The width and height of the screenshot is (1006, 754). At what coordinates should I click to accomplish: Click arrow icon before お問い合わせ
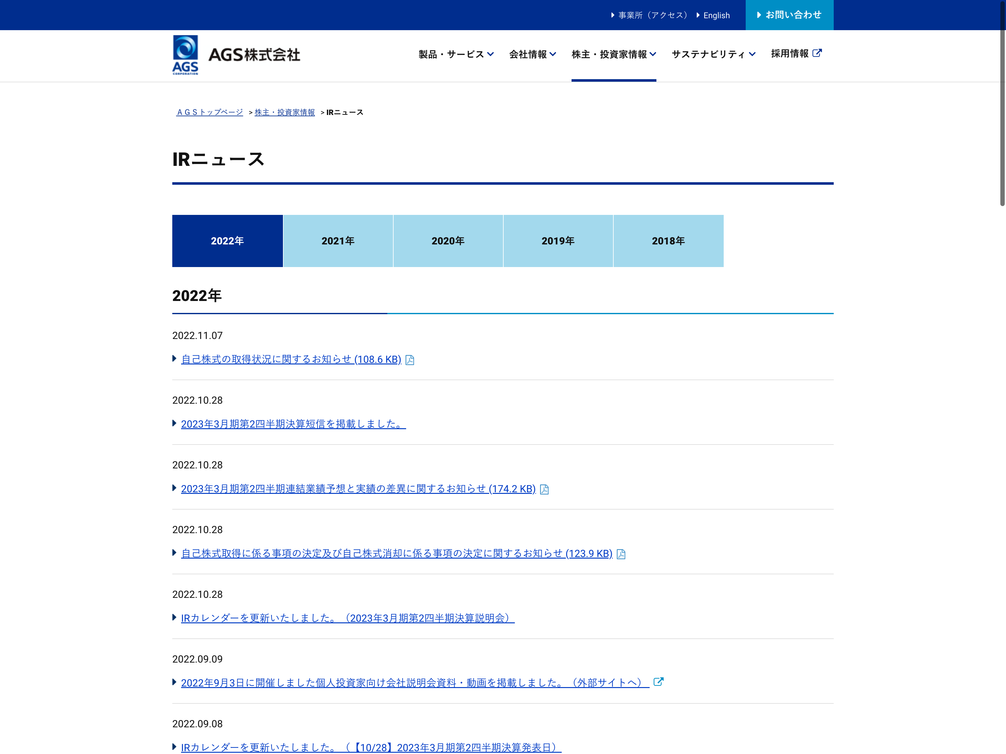[x=759, y=15]
